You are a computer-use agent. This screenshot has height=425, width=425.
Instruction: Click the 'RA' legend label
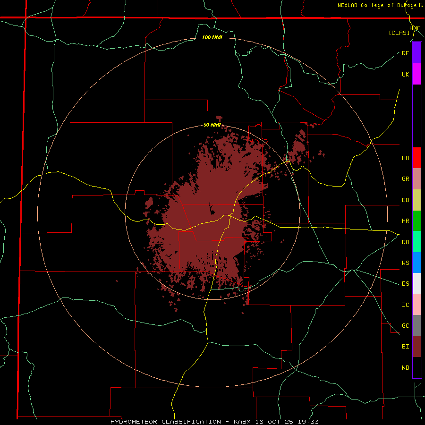click(405, 242)
